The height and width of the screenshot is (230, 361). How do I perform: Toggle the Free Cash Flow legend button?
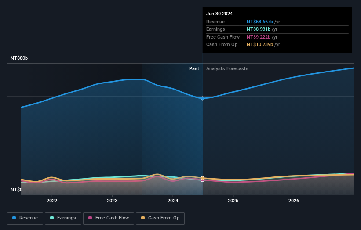pos(109,218)
